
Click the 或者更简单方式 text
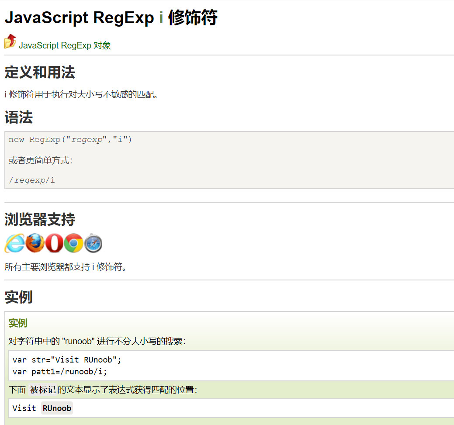tap(41, 160)
